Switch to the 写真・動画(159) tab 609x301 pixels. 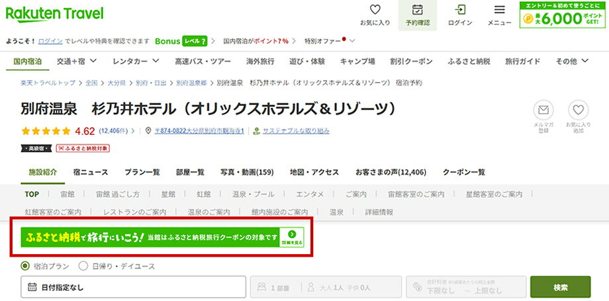click(248, 172)
